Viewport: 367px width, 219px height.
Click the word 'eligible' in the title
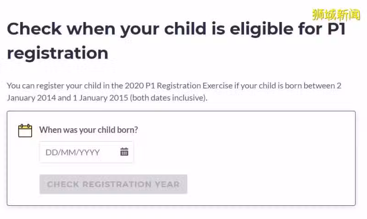(261, 29)
